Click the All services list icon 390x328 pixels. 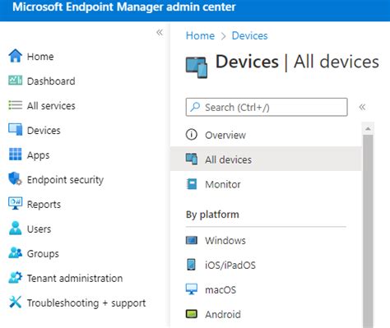coord(16,105)
